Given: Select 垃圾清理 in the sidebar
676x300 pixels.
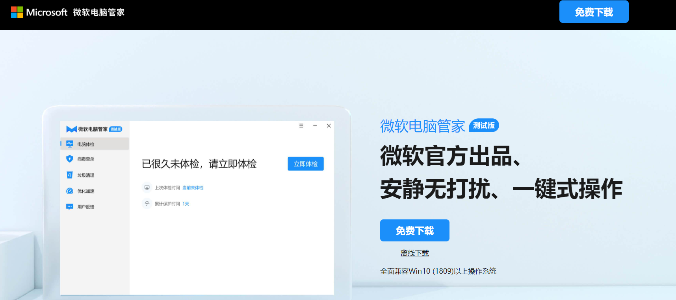Looking at the screenshot, I should click(95, 175).
